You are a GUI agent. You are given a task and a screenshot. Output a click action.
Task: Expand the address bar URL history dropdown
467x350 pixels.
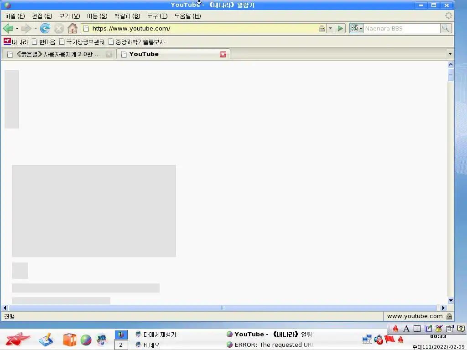tap(330, 29)
